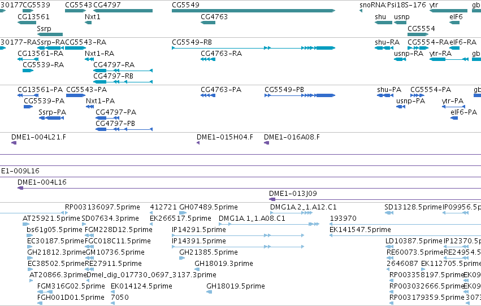The height and width of the screenshot is (306, 481).
Task: Click the CG4763-PA protein label
Action: [x=221, y=90]
